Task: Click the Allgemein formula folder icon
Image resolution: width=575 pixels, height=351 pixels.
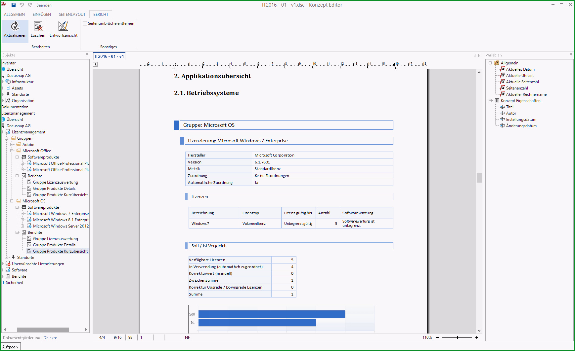Action: tap(497, 63)
